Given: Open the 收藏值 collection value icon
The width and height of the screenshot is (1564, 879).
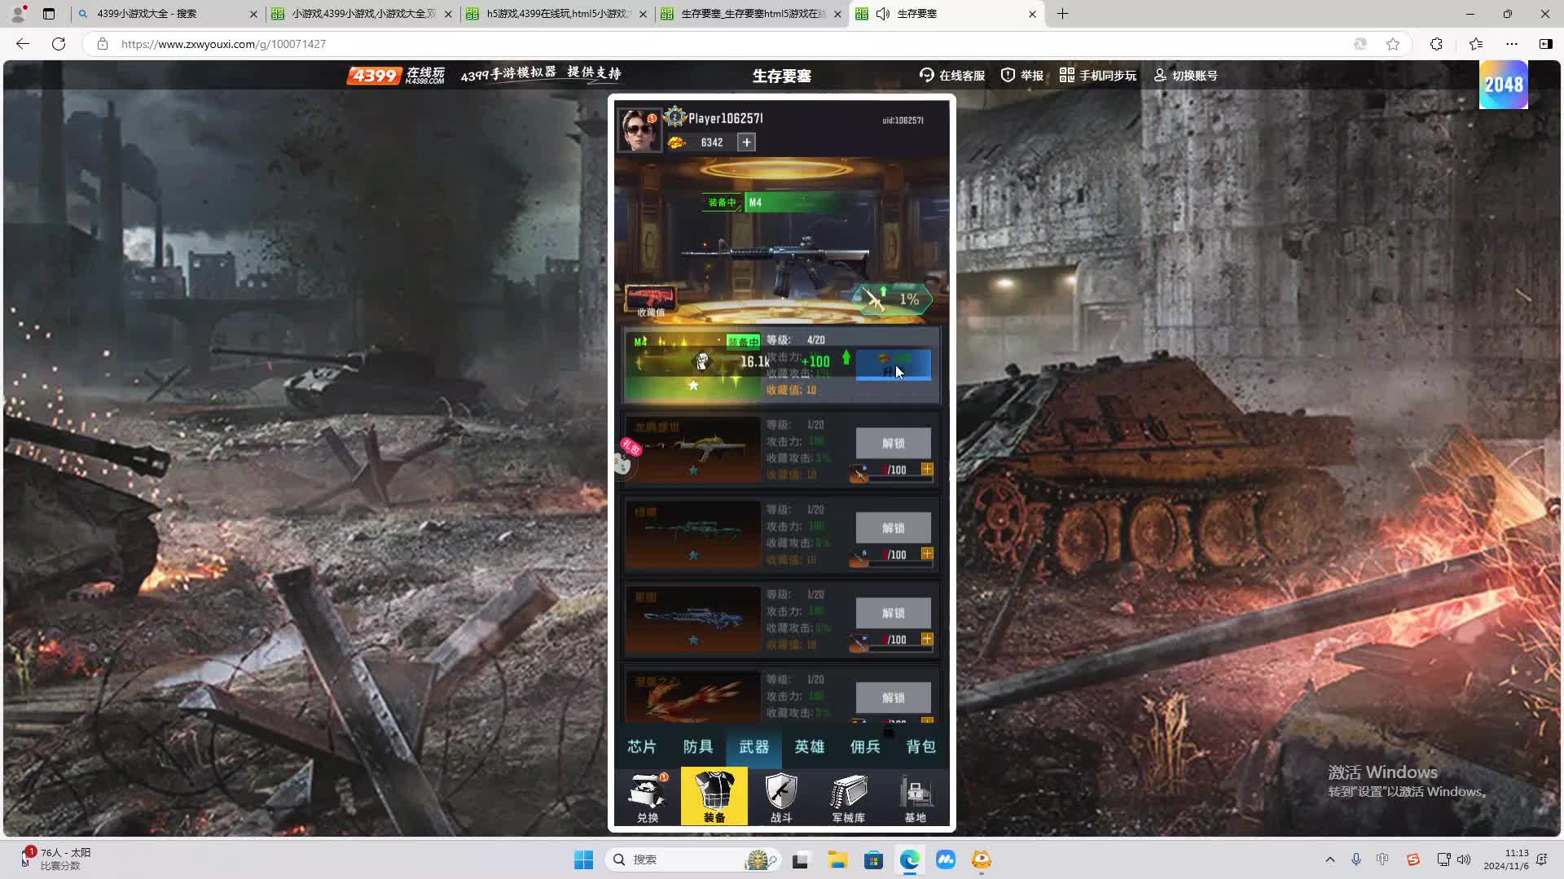Looking at the screenshot, I should click(x=650, y=300).
